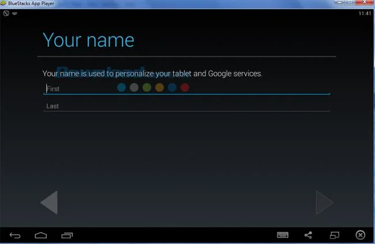Click the personalize your tablet description text

click(152, 73)
